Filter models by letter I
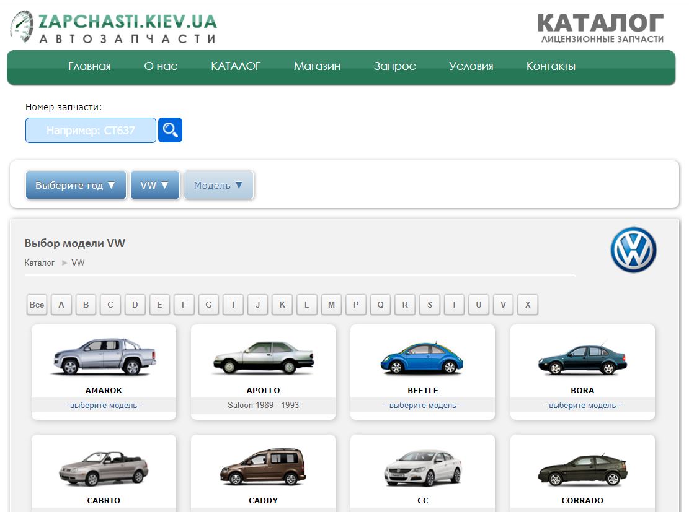This screenshot has width=689, height=512. (233, 305)
